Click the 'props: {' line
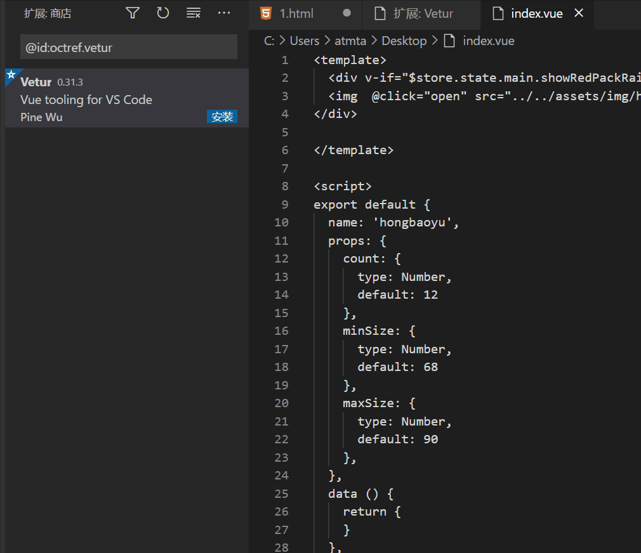 point(357,240)
